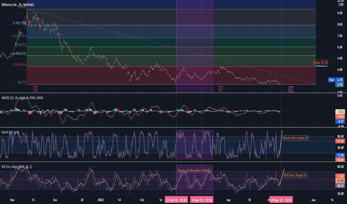Click the USD currency label
This screenshot has height=204, width=347.
(x=341, y=4)
